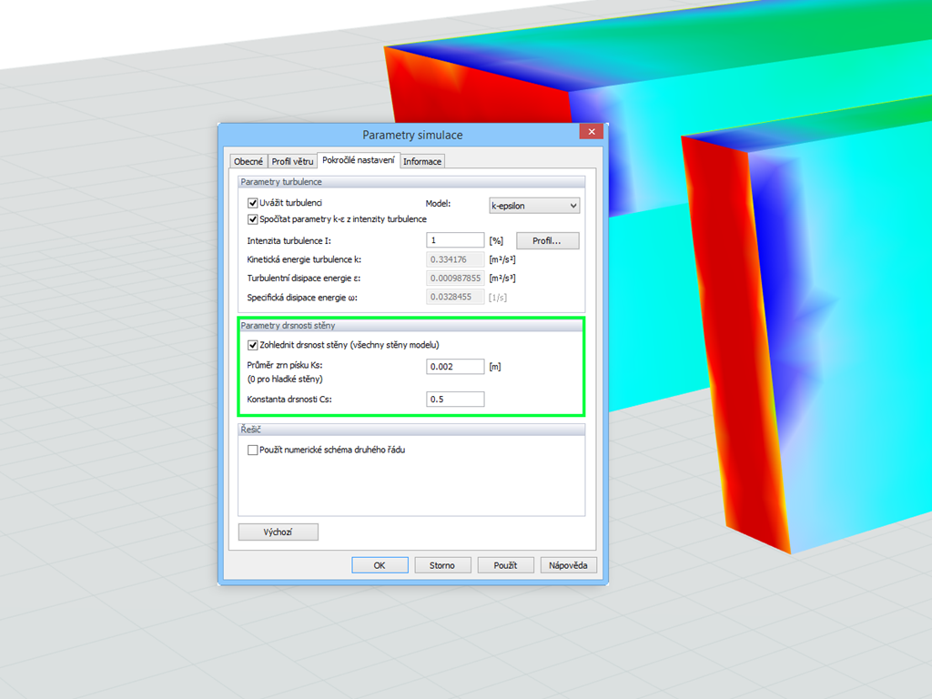Uncheck Spočítat parametry k-ε z intenzity turbulence

[252, 218]
